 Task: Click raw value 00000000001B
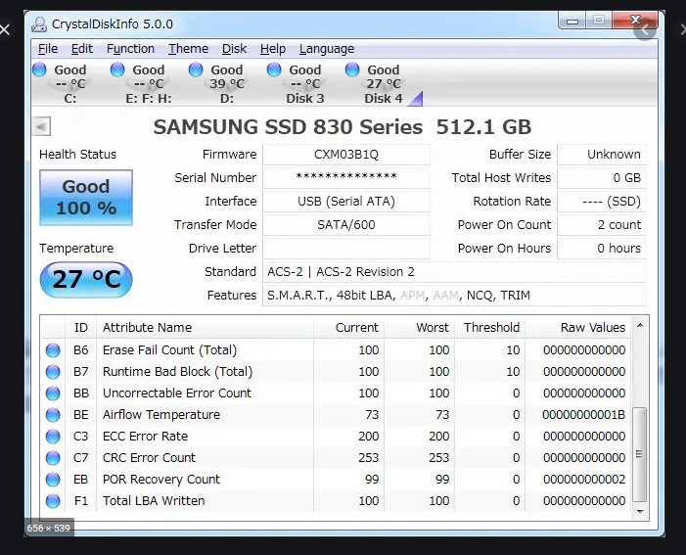(x=583, y=414)
